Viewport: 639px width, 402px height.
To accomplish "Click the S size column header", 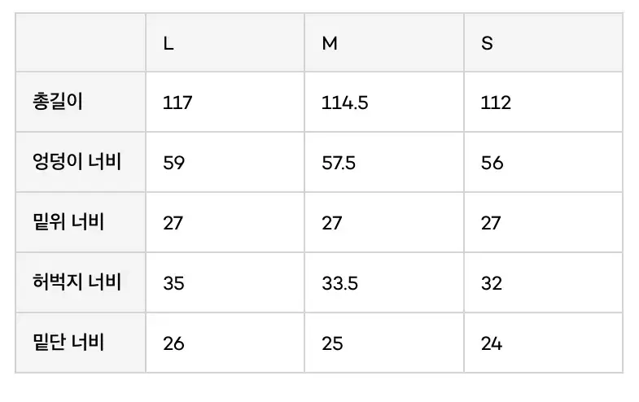I will coord(487,43).
